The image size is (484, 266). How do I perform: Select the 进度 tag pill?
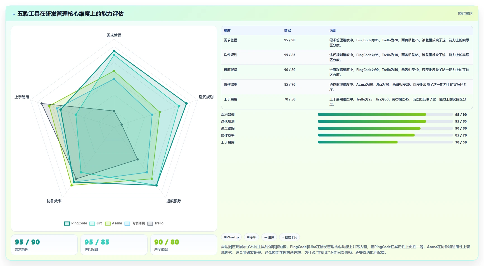(269, 237)
